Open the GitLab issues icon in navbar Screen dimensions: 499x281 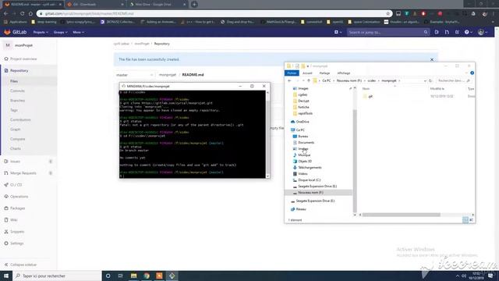tap(437, 32)
